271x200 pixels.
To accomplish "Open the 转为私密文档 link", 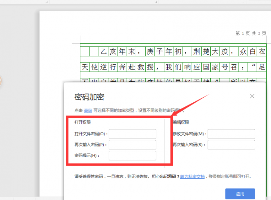I will pyautogui.click(x=192, y=176).
